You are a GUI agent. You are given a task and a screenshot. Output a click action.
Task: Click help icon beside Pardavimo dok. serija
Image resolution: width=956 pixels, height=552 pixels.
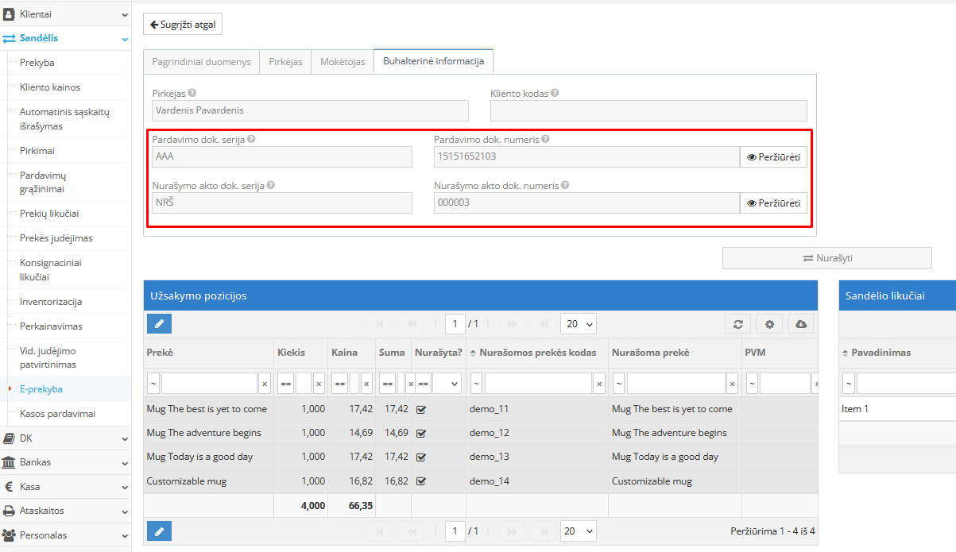251,139
